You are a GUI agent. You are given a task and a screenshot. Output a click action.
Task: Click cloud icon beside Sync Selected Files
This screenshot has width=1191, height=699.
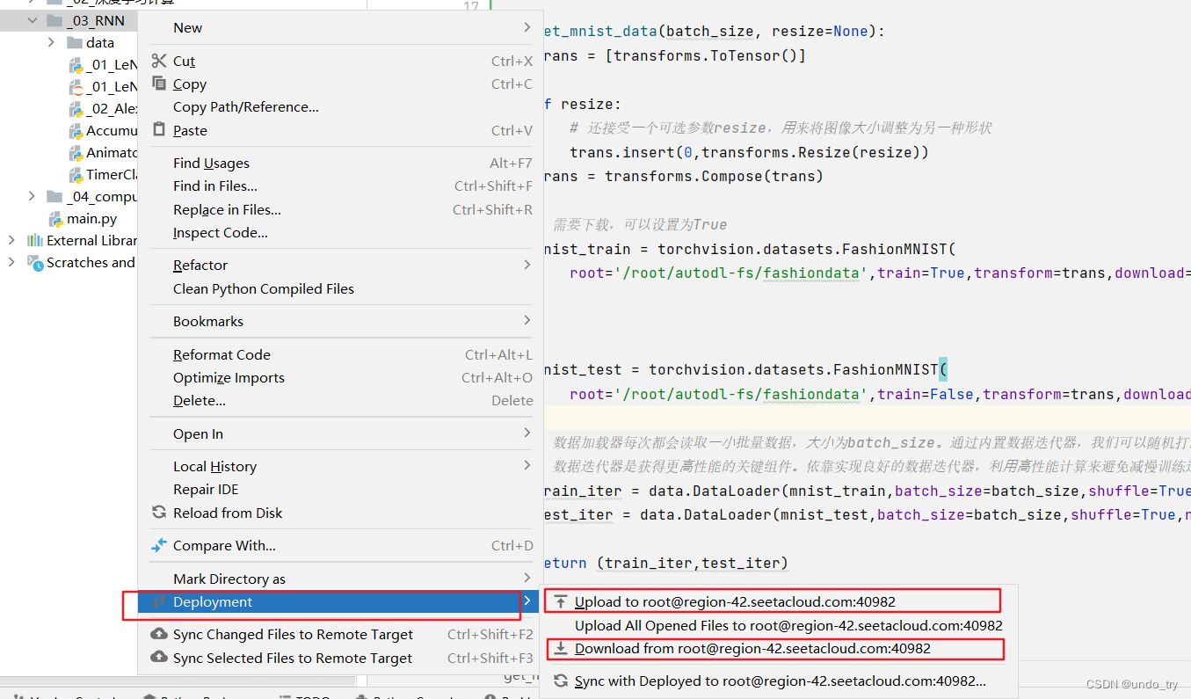click(159, 658)
